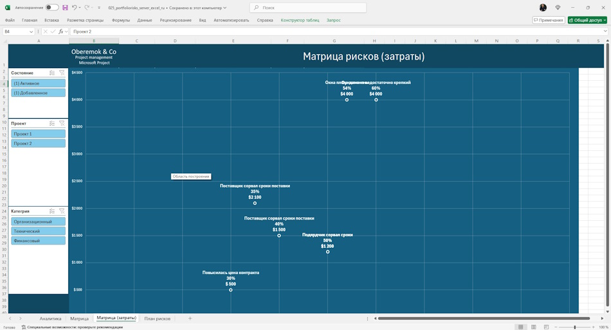611x330 pixels.
Task: Click the Page Break Preview icon
Action: click(546, 327)
